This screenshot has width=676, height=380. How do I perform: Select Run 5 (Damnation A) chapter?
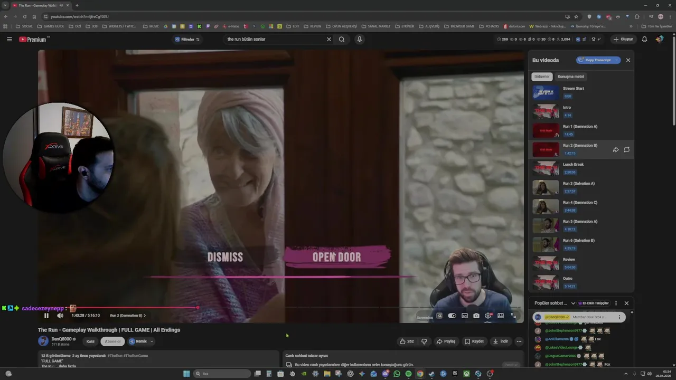581,225
